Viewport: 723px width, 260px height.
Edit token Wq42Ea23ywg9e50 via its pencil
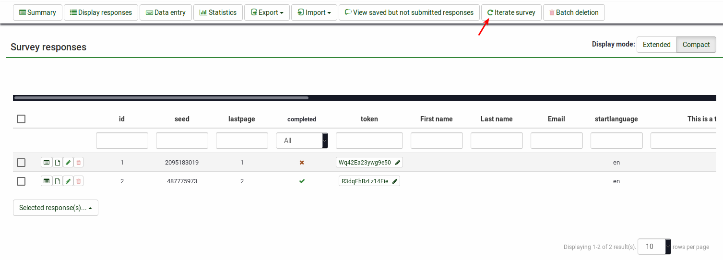pos(397,163)
